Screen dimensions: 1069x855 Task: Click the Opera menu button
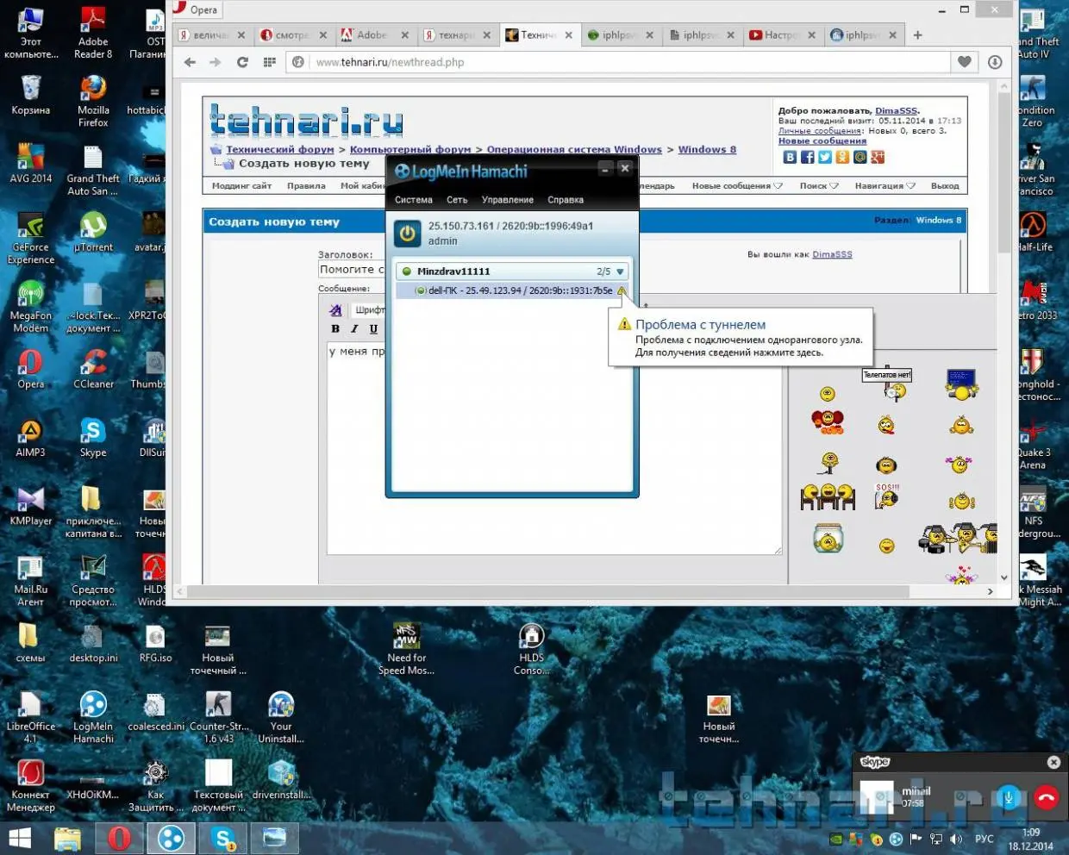[197, 9]
